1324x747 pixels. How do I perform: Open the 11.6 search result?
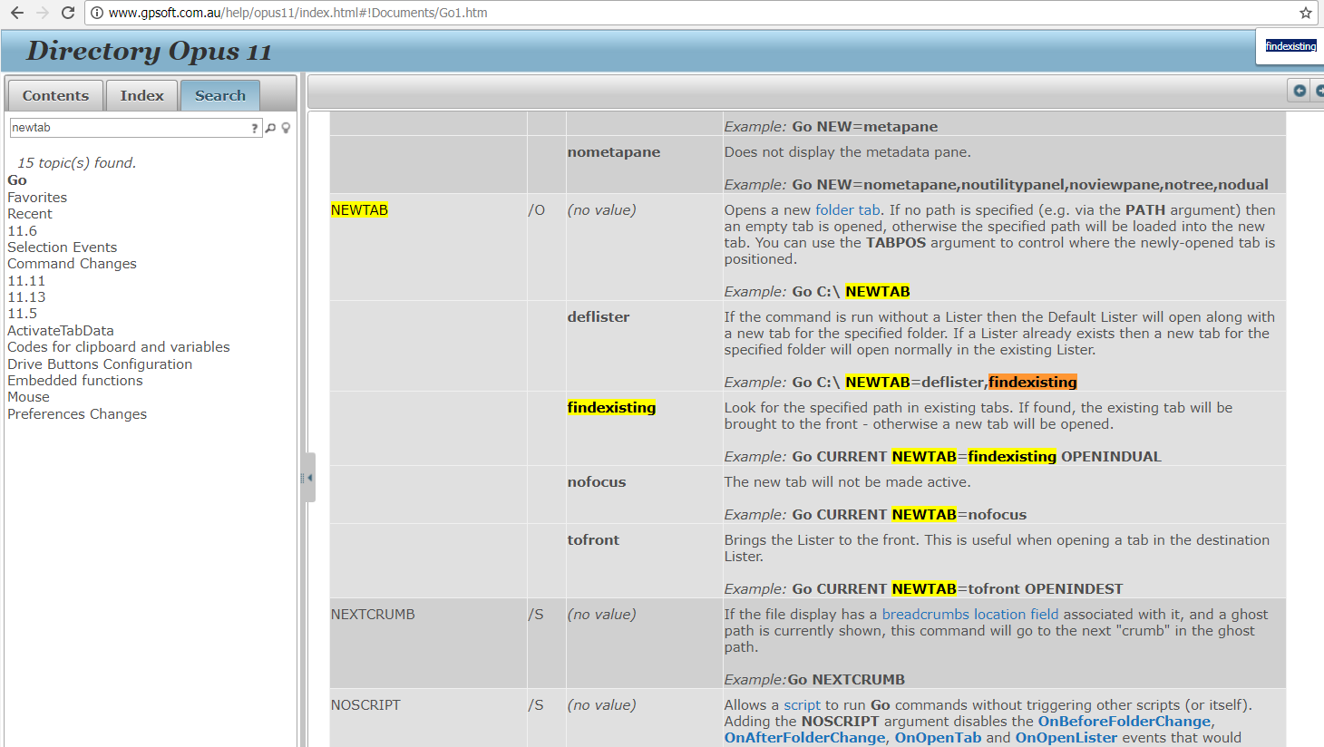pos(22,231)
